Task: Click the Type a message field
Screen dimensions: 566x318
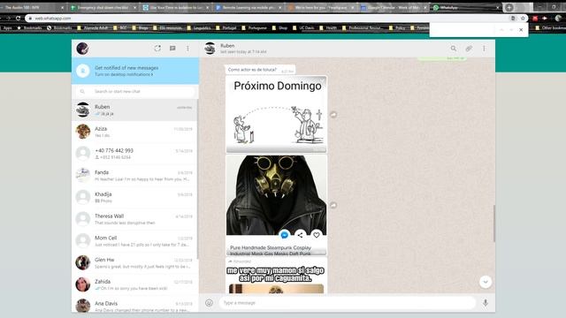Action: [348, 303]
